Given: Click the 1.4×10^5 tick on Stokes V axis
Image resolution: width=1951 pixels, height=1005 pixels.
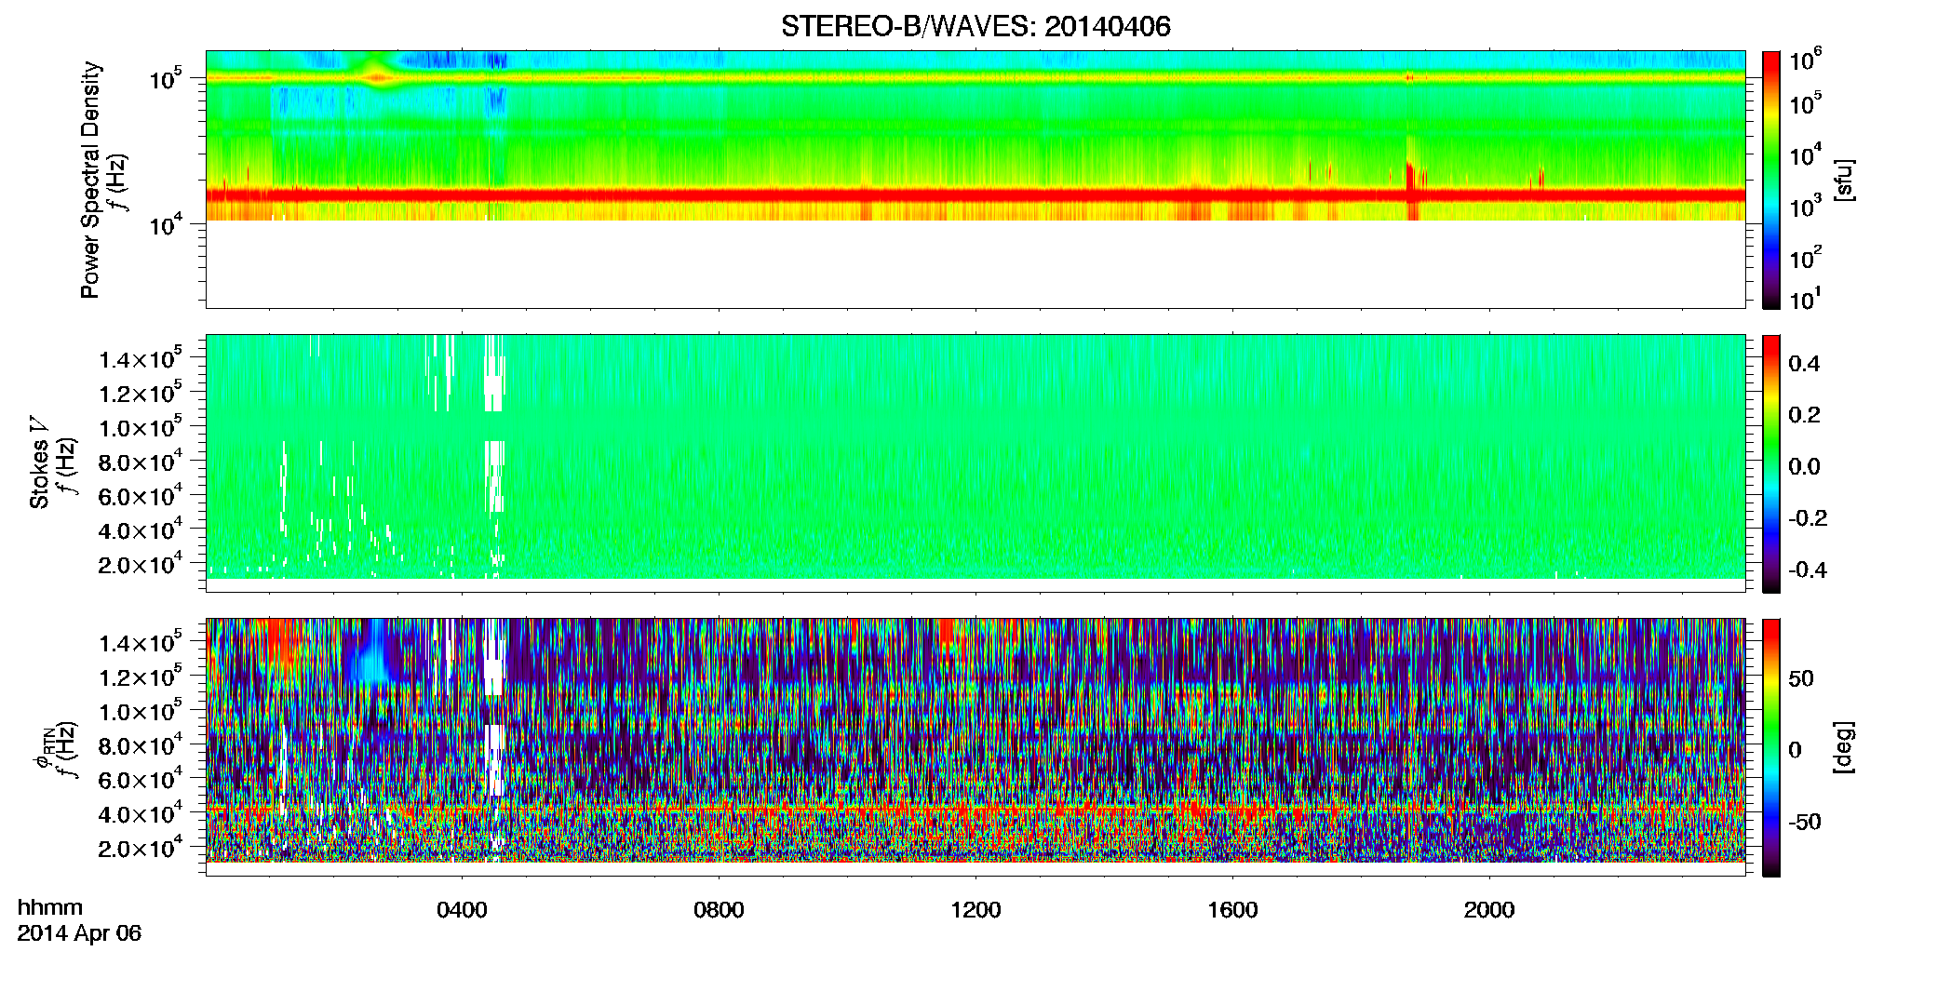Looking at the screenshot, I should tap(141, 358).
